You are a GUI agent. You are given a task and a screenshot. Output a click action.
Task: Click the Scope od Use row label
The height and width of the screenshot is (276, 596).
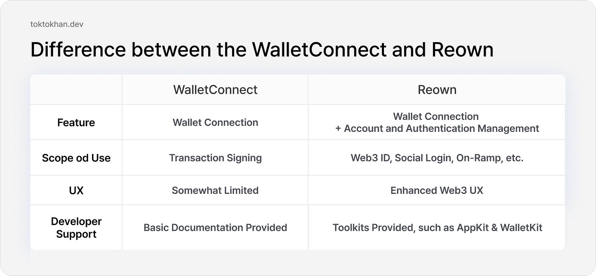[x=76, y=158]
